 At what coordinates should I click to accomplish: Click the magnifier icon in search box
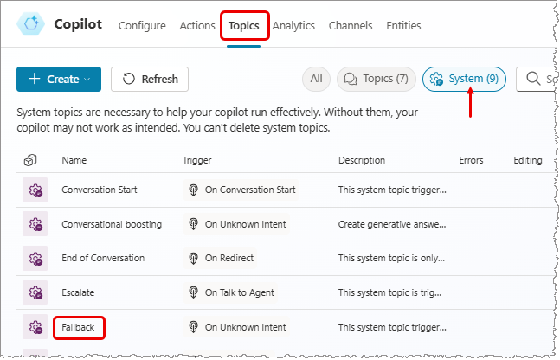[533, 80]
